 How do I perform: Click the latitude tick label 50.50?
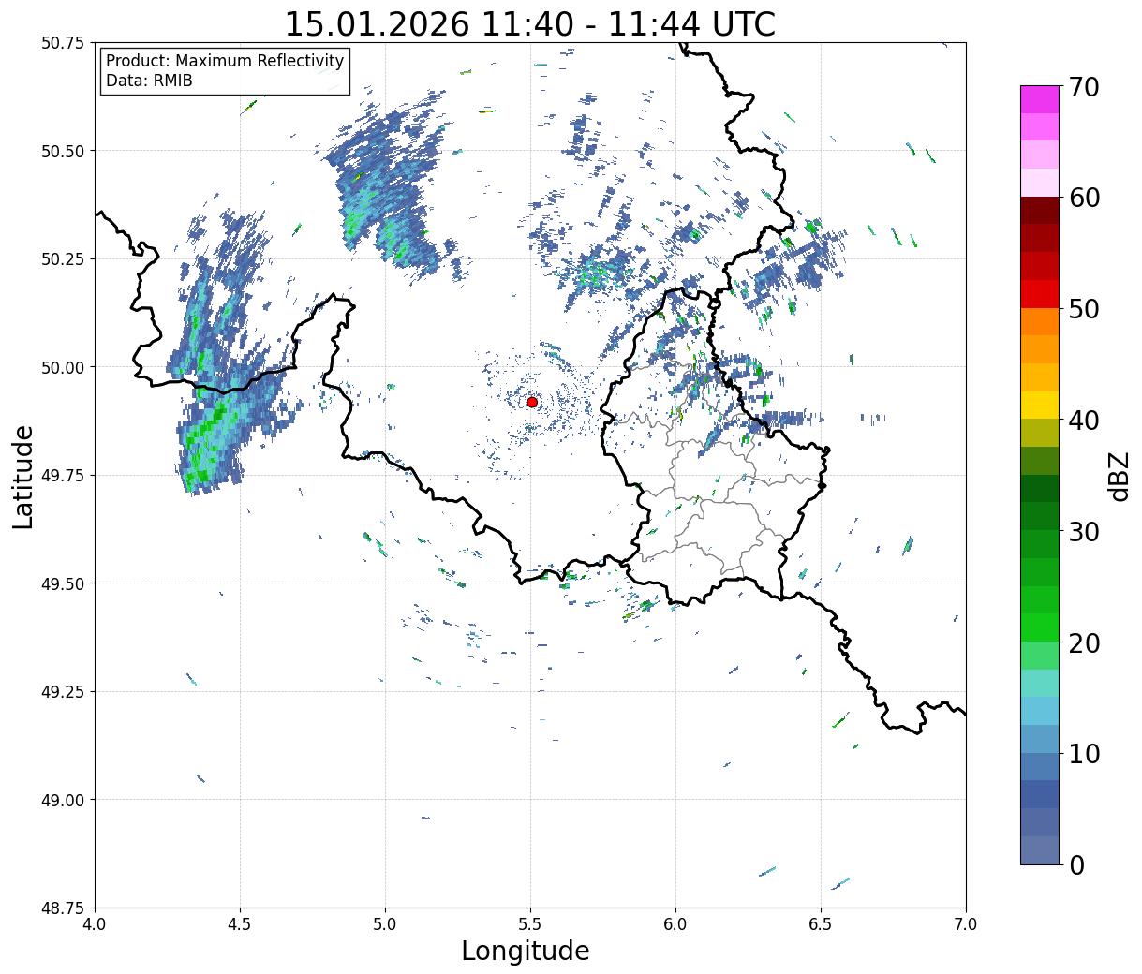click(64, 151)
